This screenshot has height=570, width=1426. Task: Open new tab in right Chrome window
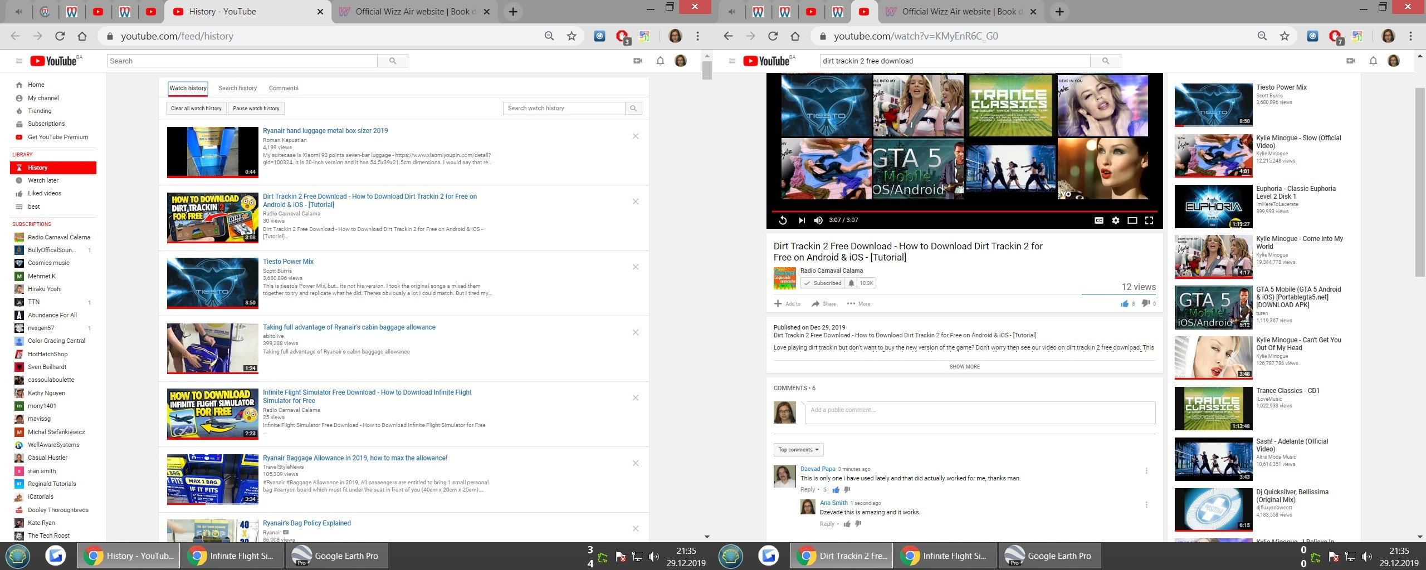1059,12
